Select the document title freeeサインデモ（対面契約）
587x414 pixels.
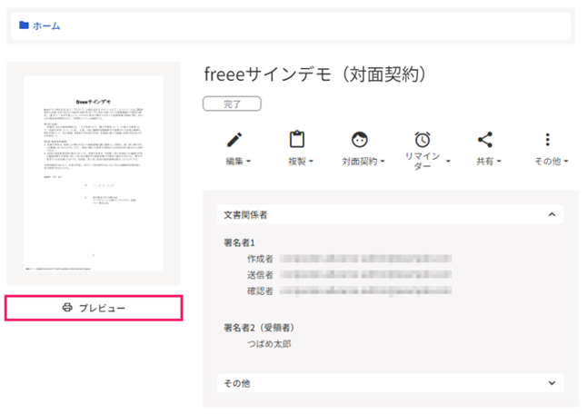tap(315, 74)
